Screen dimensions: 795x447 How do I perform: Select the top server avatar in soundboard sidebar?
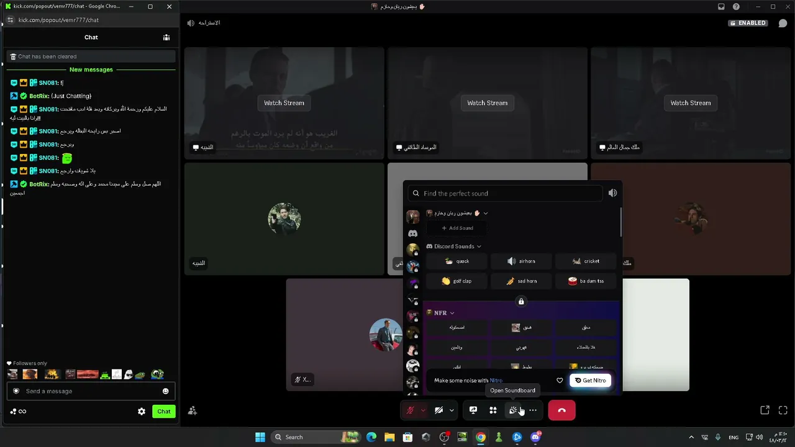click(412, 216)
